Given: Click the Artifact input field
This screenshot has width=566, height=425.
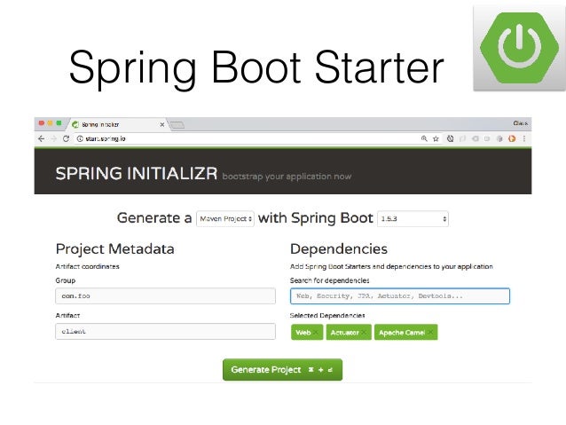Looking at the screenshot, I should [165, 332].
